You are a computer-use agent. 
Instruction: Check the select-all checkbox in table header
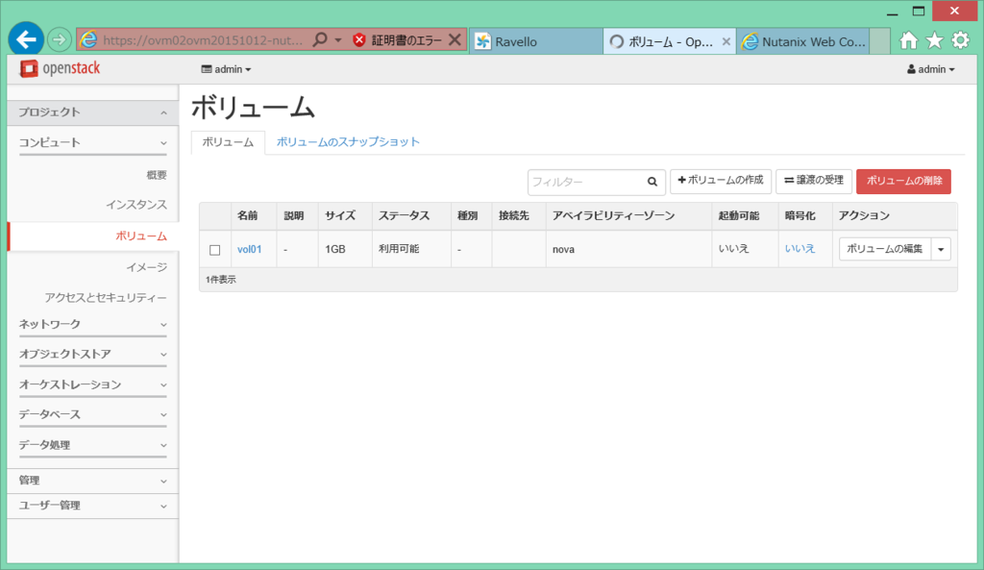(215, 215)
